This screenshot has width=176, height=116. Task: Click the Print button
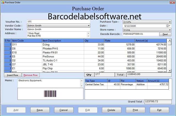[135, 110]
